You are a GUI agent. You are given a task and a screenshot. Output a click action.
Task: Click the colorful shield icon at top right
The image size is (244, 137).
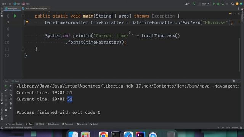pyautogui.click(x=241, y=4)
